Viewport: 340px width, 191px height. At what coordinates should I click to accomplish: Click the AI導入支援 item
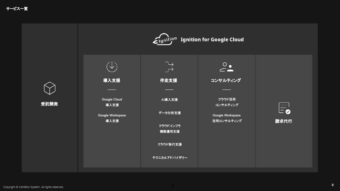[x=169, y=100]
